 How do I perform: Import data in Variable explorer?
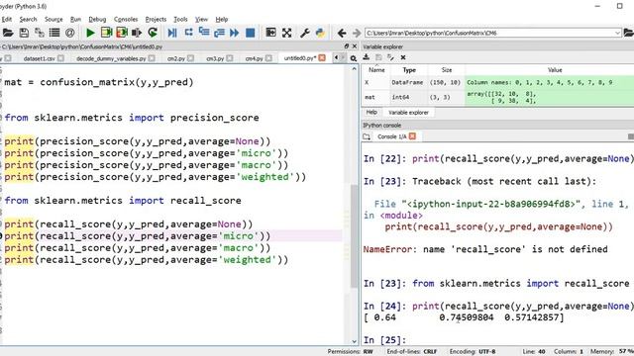[367, 57]
